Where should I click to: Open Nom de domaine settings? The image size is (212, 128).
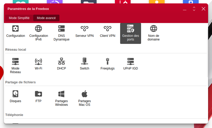153,33
